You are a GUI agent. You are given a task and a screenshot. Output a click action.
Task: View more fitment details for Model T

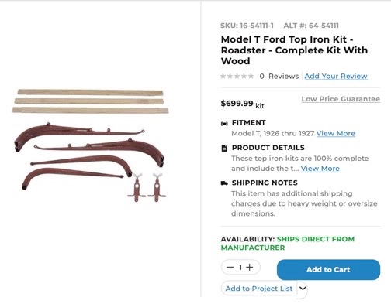click(x=336, y=133)
